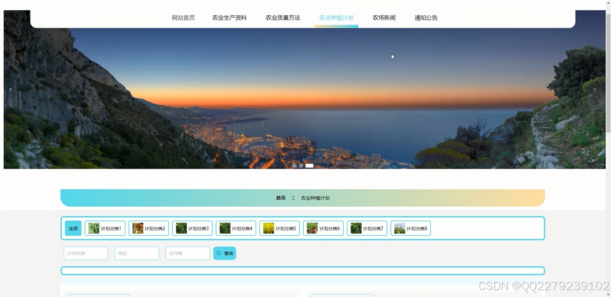Follow the 首页 breadcrumb link

(x=280, y=198)
